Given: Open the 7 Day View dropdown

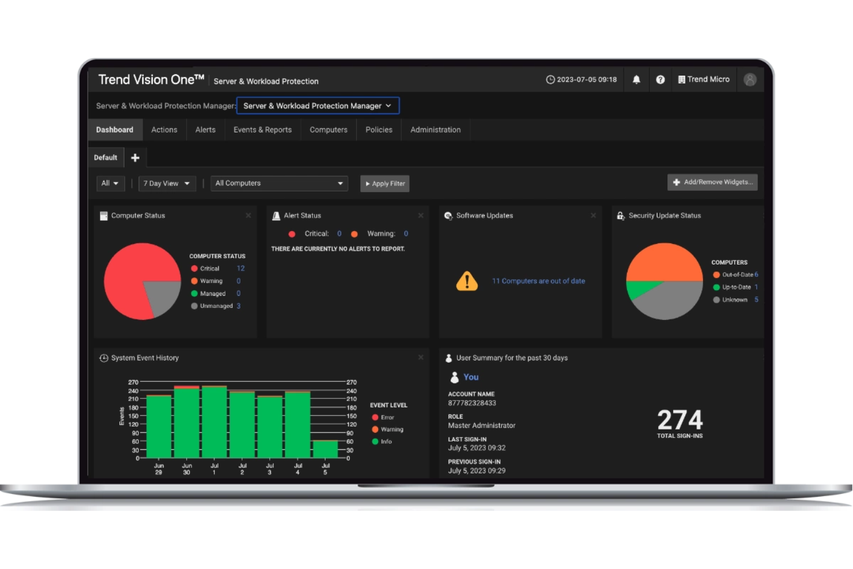Looking at the screenshot, I should 167,183.
